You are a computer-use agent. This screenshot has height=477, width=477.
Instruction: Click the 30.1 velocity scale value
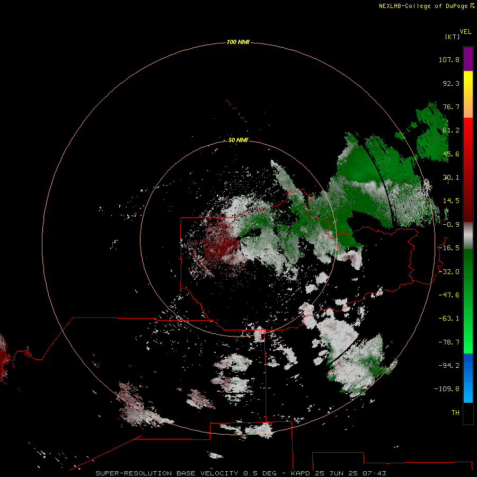(x=451, y=178)
